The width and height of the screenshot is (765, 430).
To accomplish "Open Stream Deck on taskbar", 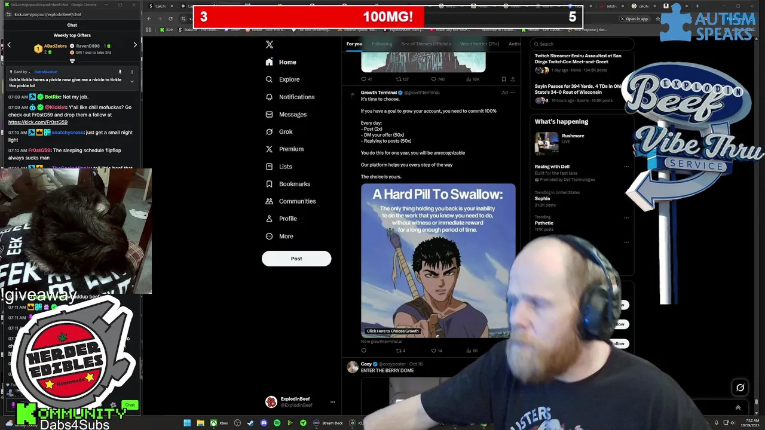I will coord(328,423).
